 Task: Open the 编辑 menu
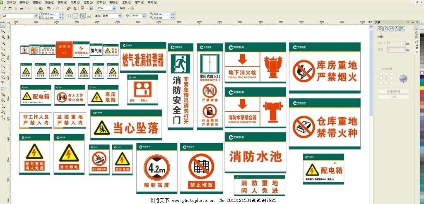[x=24, y=2]
